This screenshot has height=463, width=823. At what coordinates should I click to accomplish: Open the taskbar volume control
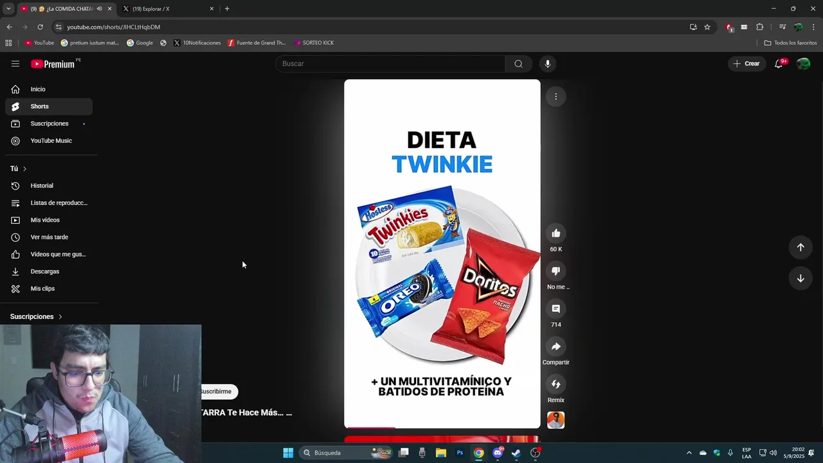[x=773, y=453]
